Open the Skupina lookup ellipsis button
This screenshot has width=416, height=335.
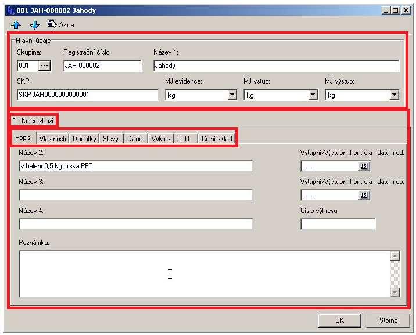(x=44, y=66)
